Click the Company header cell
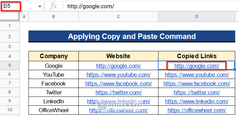Screen dimensions: 239x117 click(x=54, y=56)
